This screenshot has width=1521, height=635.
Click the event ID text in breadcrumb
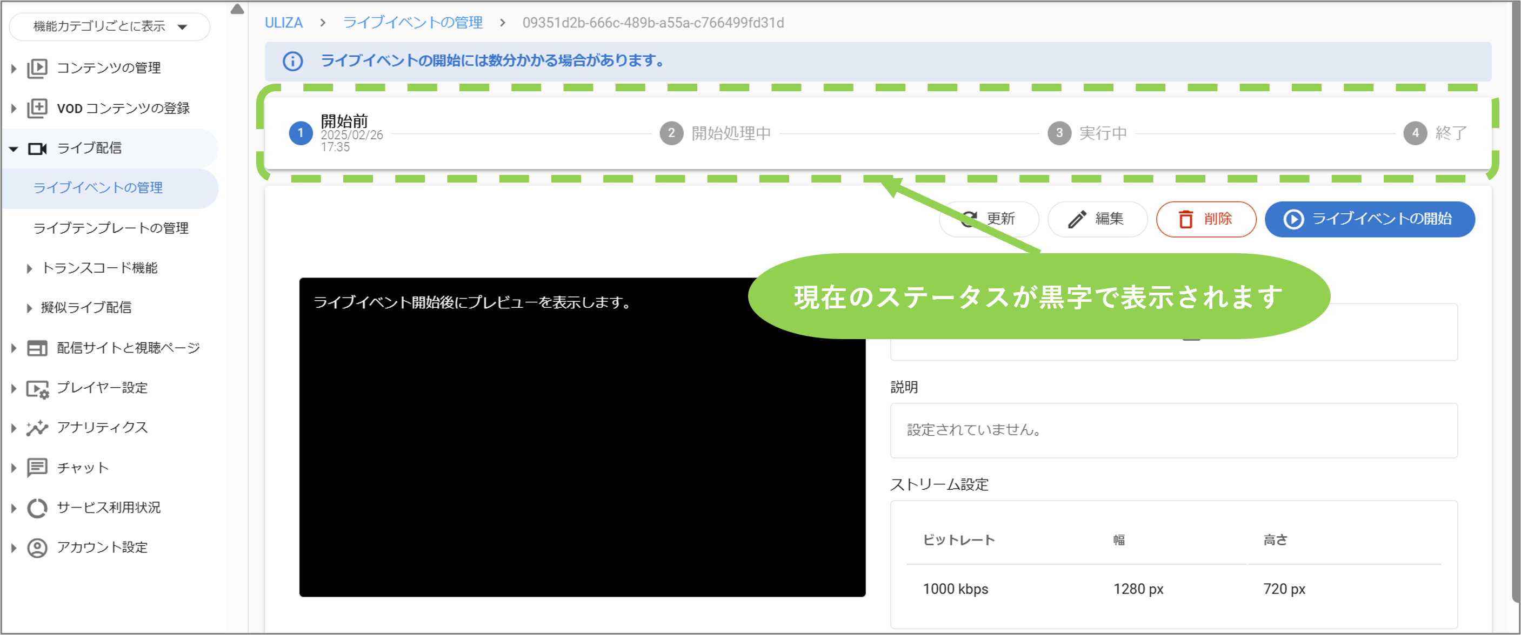tap(653, 23)
